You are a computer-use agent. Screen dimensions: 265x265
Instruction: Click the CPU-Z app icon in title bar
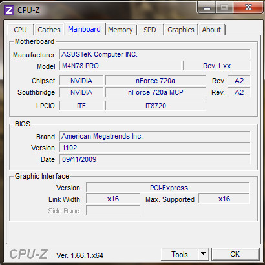9,10
